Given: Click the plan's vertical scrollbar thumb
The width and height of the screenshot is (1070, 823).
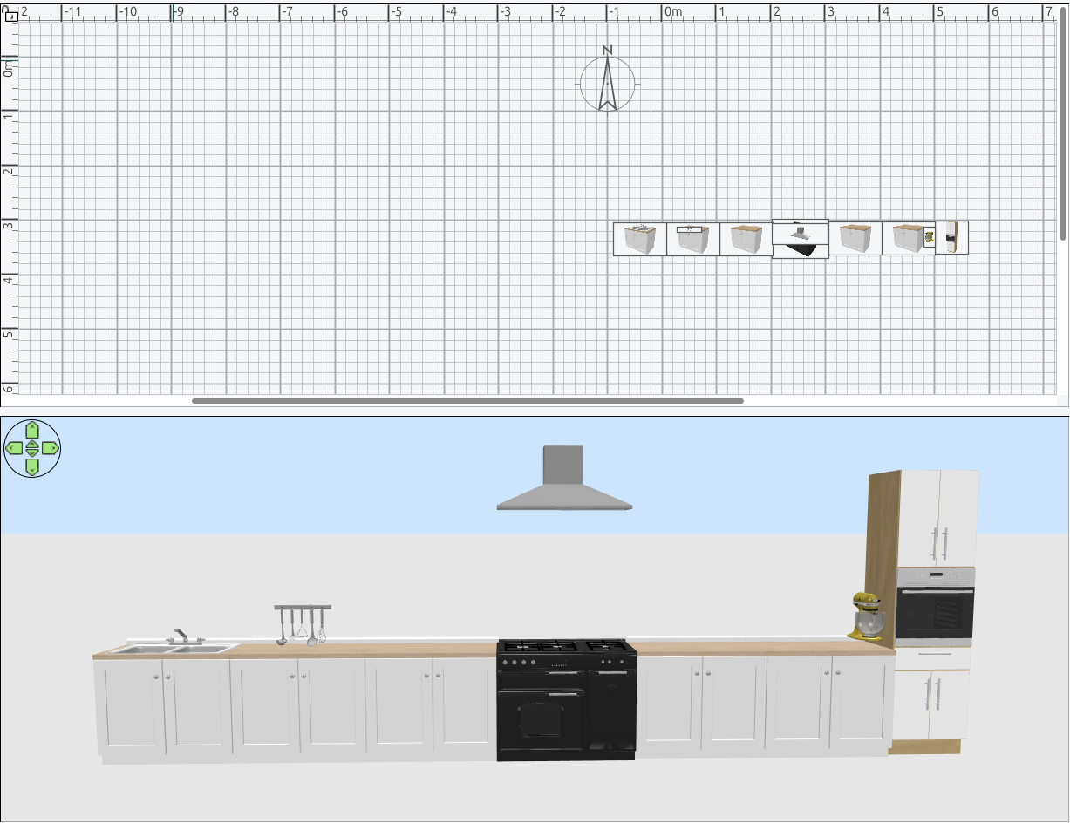Looking at the screenshot, I should [1063, 122].
